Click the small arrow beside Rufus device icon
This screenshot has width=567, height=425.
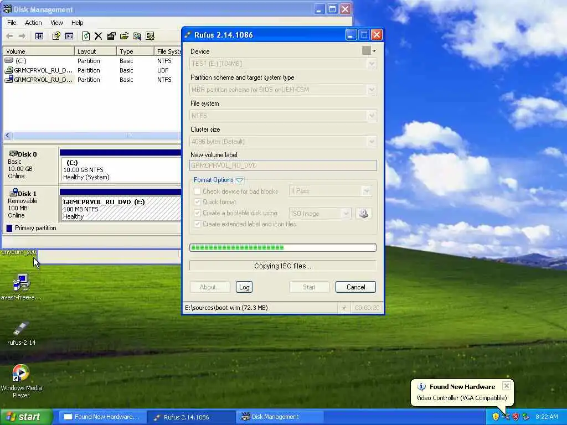pos(374,51)
